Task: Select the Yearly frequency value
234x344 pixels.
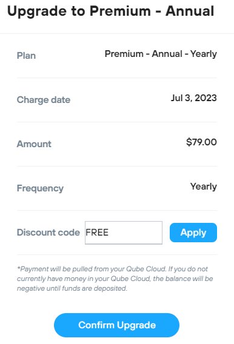Action: tap(204, 187)
